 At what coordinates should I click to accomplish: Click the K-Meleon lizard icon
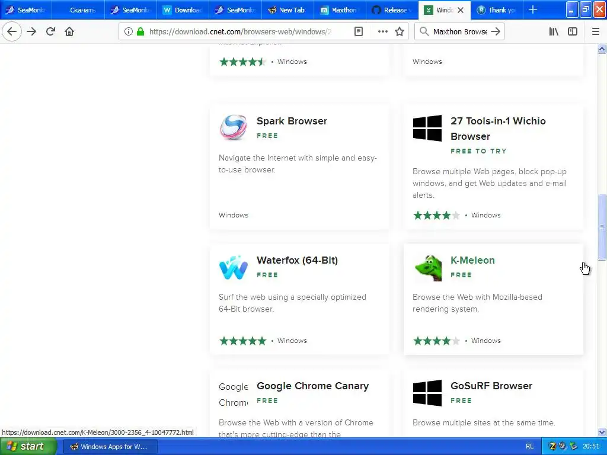coord(428,268)
